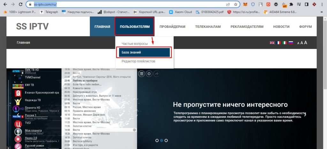Image resolution: width=327 pixels, height=149 pixels.
Task: Open the gray profile picture extension
Action: [261, 4]
